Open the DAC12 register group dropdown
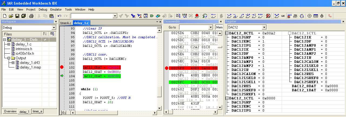This screenshot has height=117, width=346. [264, 27]
